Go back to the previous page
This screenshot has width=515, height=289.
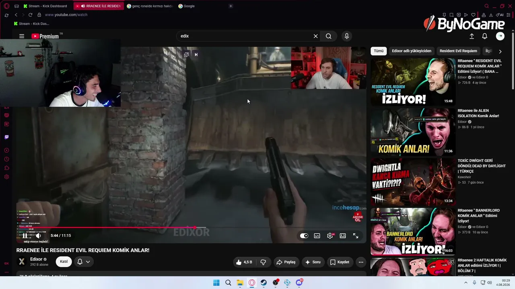[x=16, y=15]
